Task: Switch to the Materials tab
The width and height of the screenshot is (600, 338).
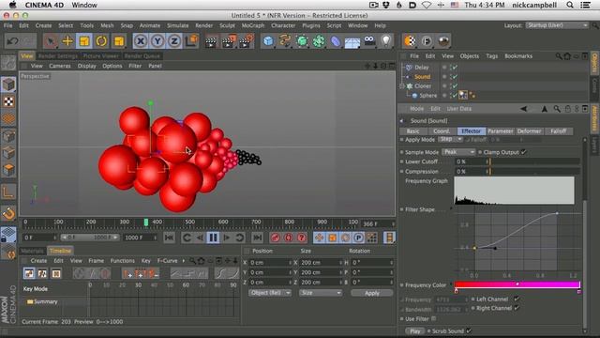Action: (32, 251)
